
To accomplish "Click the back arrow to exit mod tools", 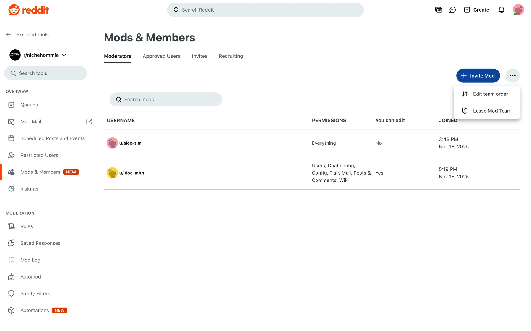I will coord(8,34).
